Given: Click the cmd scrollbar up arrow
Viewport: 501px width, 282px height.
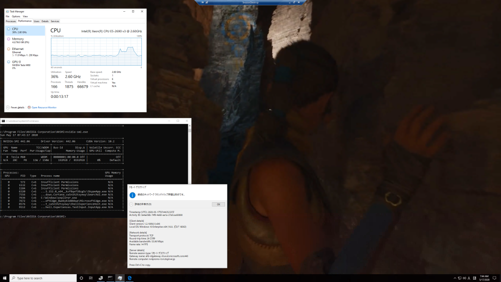Looking at the screenshot, I should tap(189, 126).
